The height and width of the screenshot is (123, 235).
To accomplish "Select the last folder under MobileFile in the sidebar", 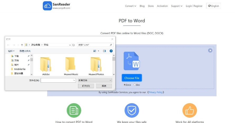I will point(18,73).
